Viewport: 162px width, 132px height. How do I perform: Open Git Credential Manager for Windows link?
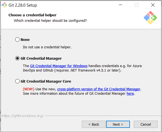(59, 66)
